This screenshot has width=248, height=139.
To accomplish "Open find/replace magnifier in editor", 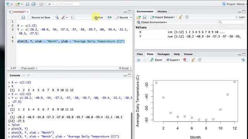I will [57, 17].
